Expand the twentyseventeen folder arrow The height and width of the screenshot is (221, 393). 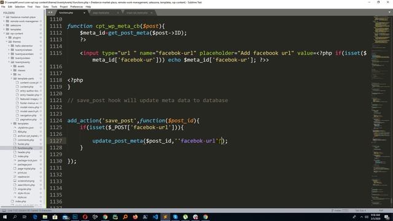[9, 54]
